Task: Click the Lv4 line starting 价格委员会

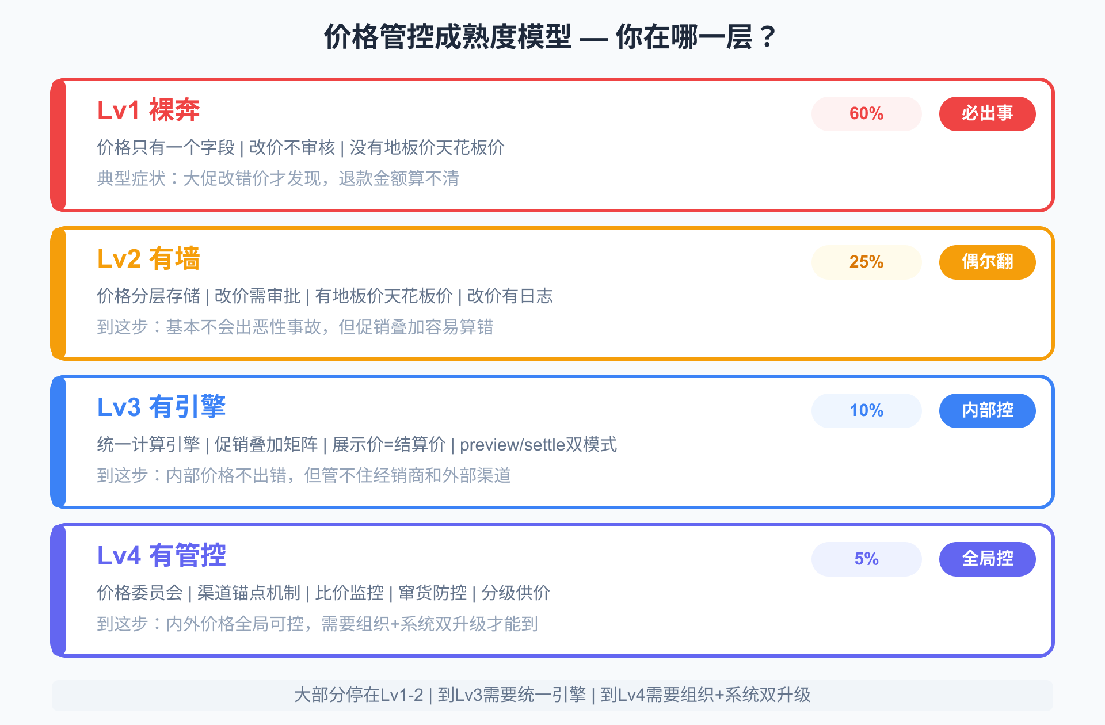Action: (x=323, y=593)
